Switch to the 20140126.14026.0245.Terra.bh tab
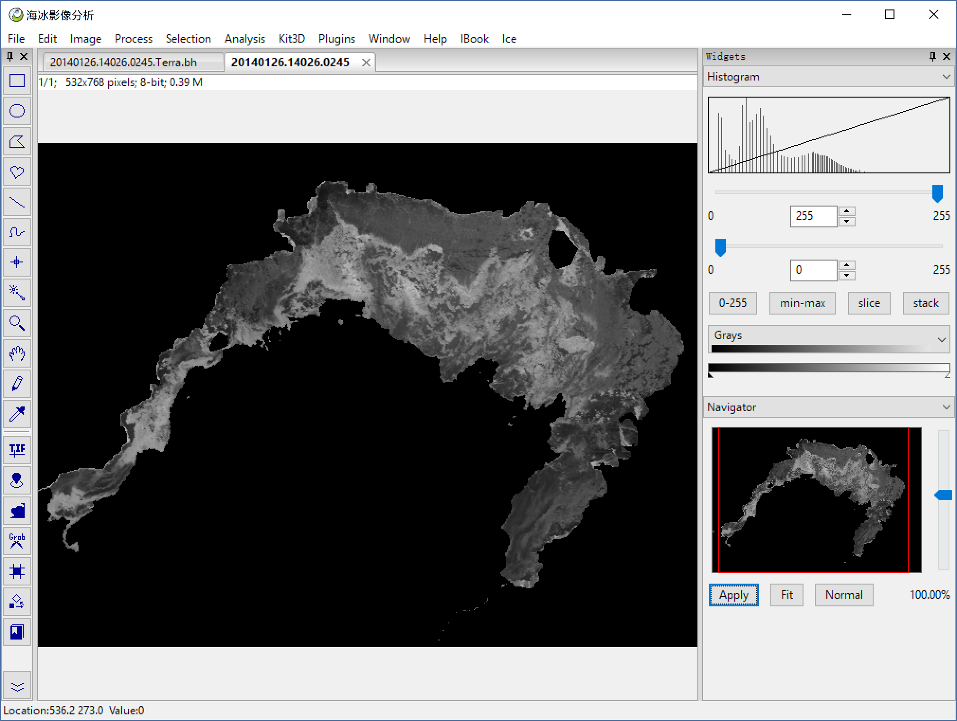The image size is (957, 721). point(124,63)
